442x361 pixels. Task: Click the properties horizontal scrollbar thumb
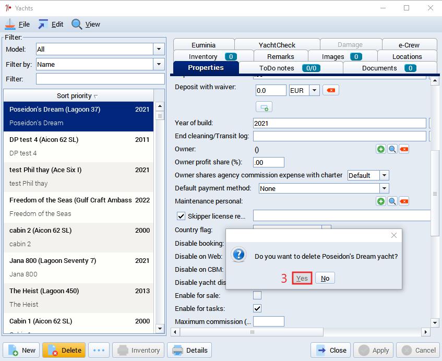252,332
